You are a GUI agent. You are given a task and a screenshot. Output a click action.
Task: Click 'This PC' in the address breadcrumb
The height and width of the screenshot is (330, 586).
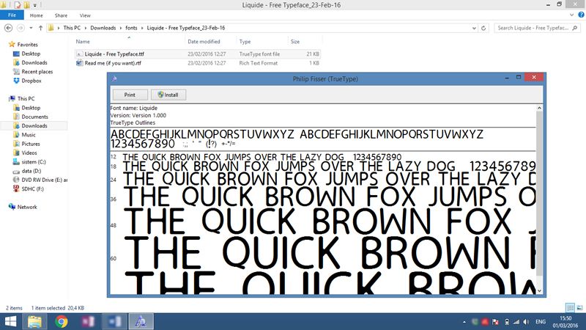tap(72, 28)
